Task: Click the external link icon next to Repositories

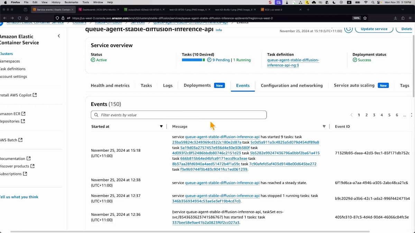Action: click(23, 121)
